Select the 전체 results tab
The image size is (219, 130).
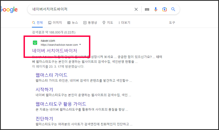(x=38, y=23)
